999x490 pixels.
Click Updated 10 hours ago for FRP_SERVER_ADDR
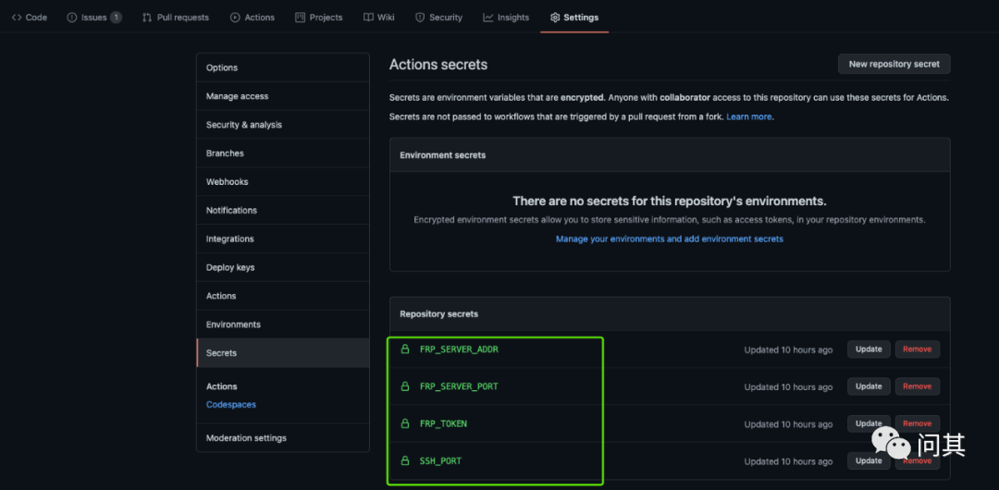coord(788,349)
